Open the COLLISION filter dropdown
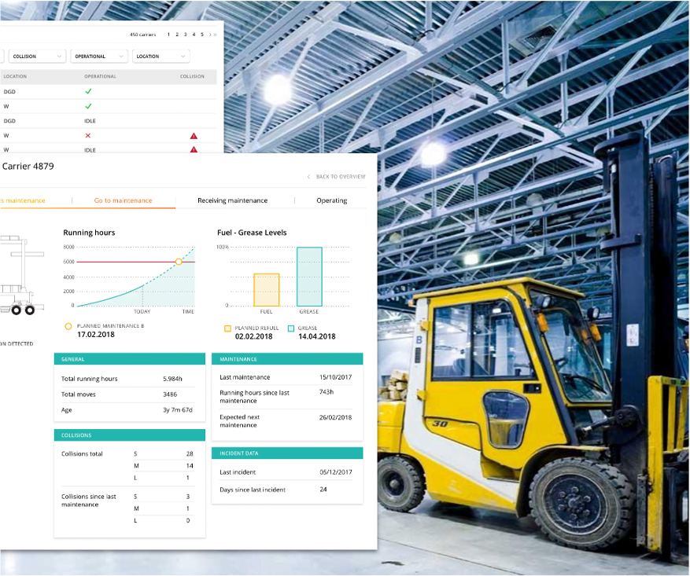Image resolution: width=690 pixels, height=576 pixels. click(x=36, y=56)
